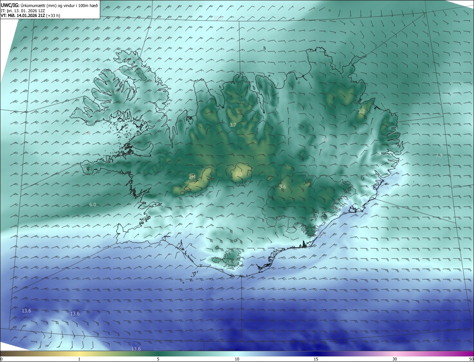Click the 5.9 value on the south coast glacier

pos(232,262)
